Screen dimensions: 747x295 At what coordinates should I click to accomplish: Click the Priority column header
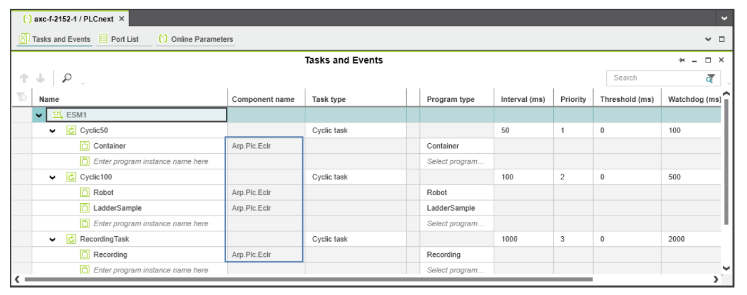[x=573, y=99]
